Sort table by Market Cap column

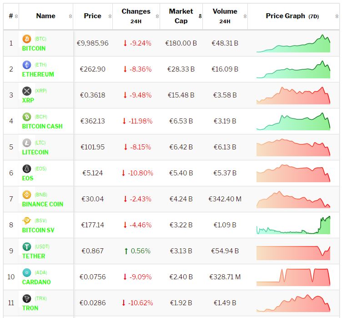click(x=181, y=16)
